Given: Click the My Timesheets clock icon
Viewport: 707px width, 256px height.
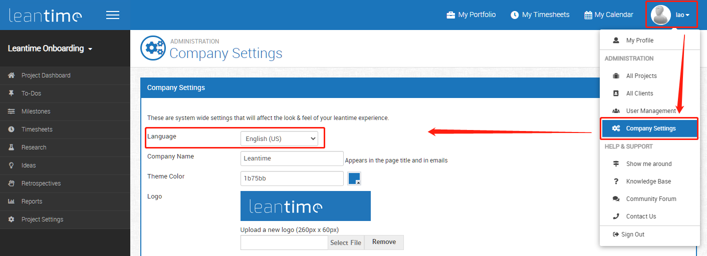Looking at the screenshot, I should [515, 15].
